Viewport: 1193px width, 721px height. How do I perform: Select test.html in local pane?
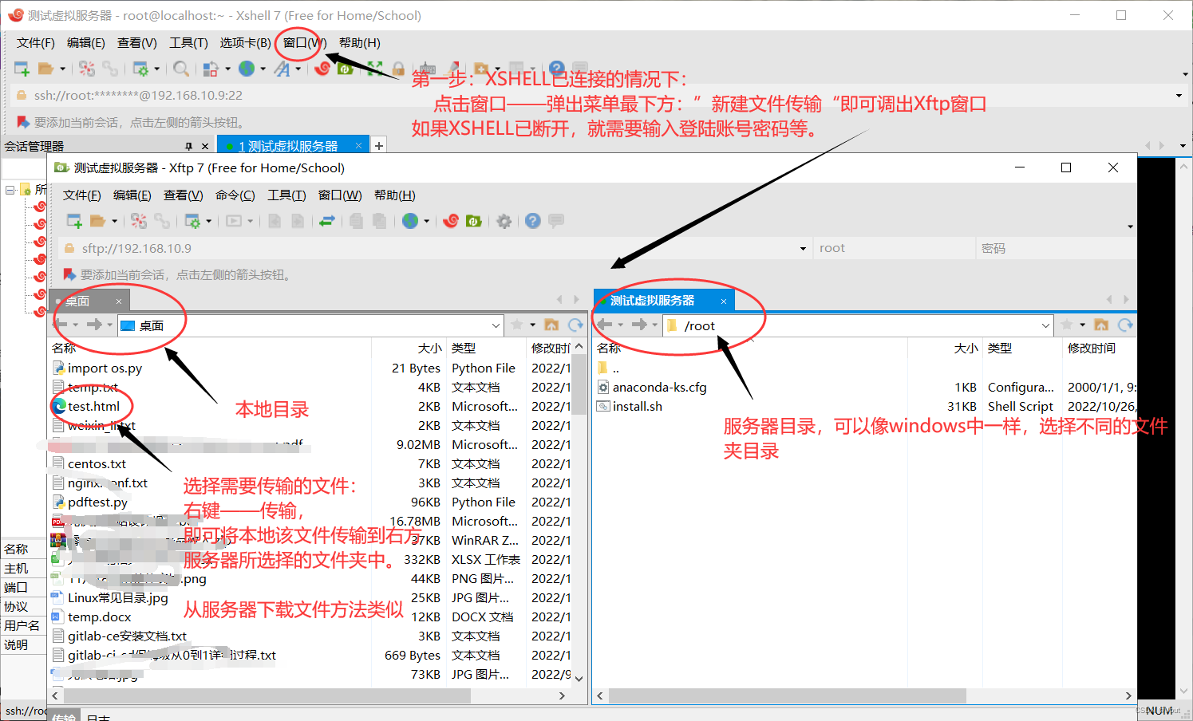93,407
